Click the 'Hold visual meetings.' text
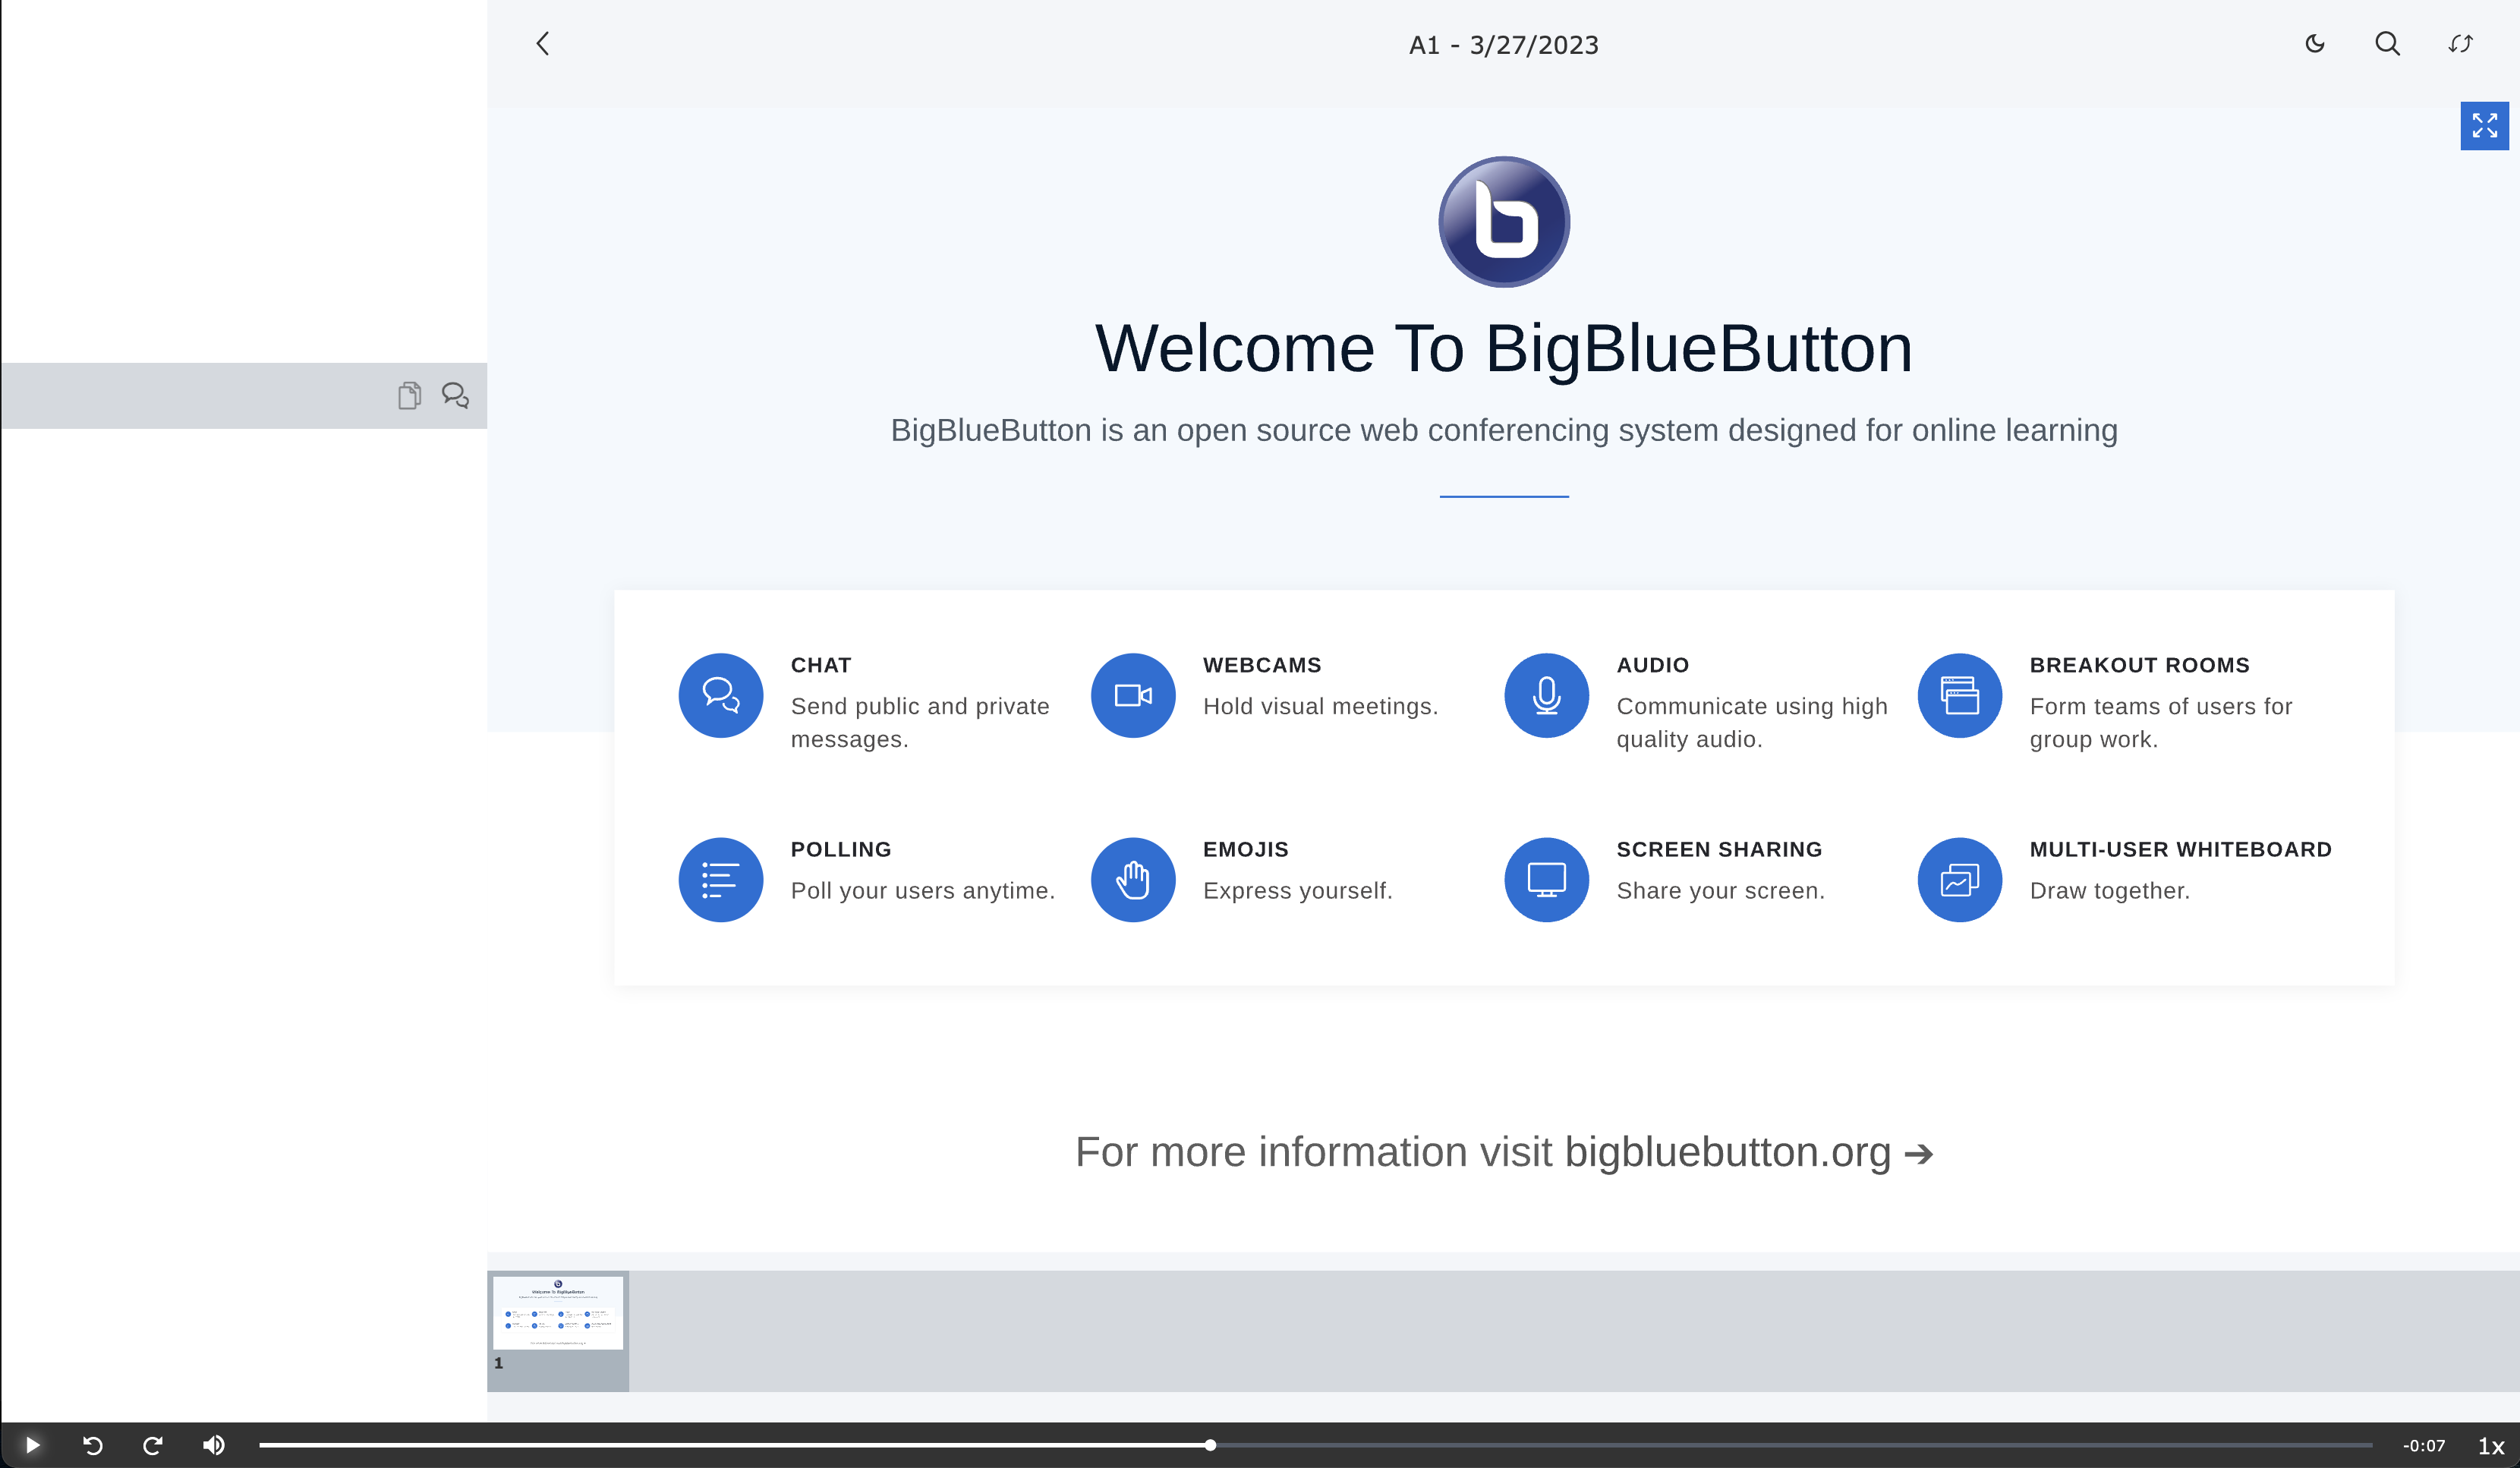2520x1468 pixels. tap(1320, 706)
